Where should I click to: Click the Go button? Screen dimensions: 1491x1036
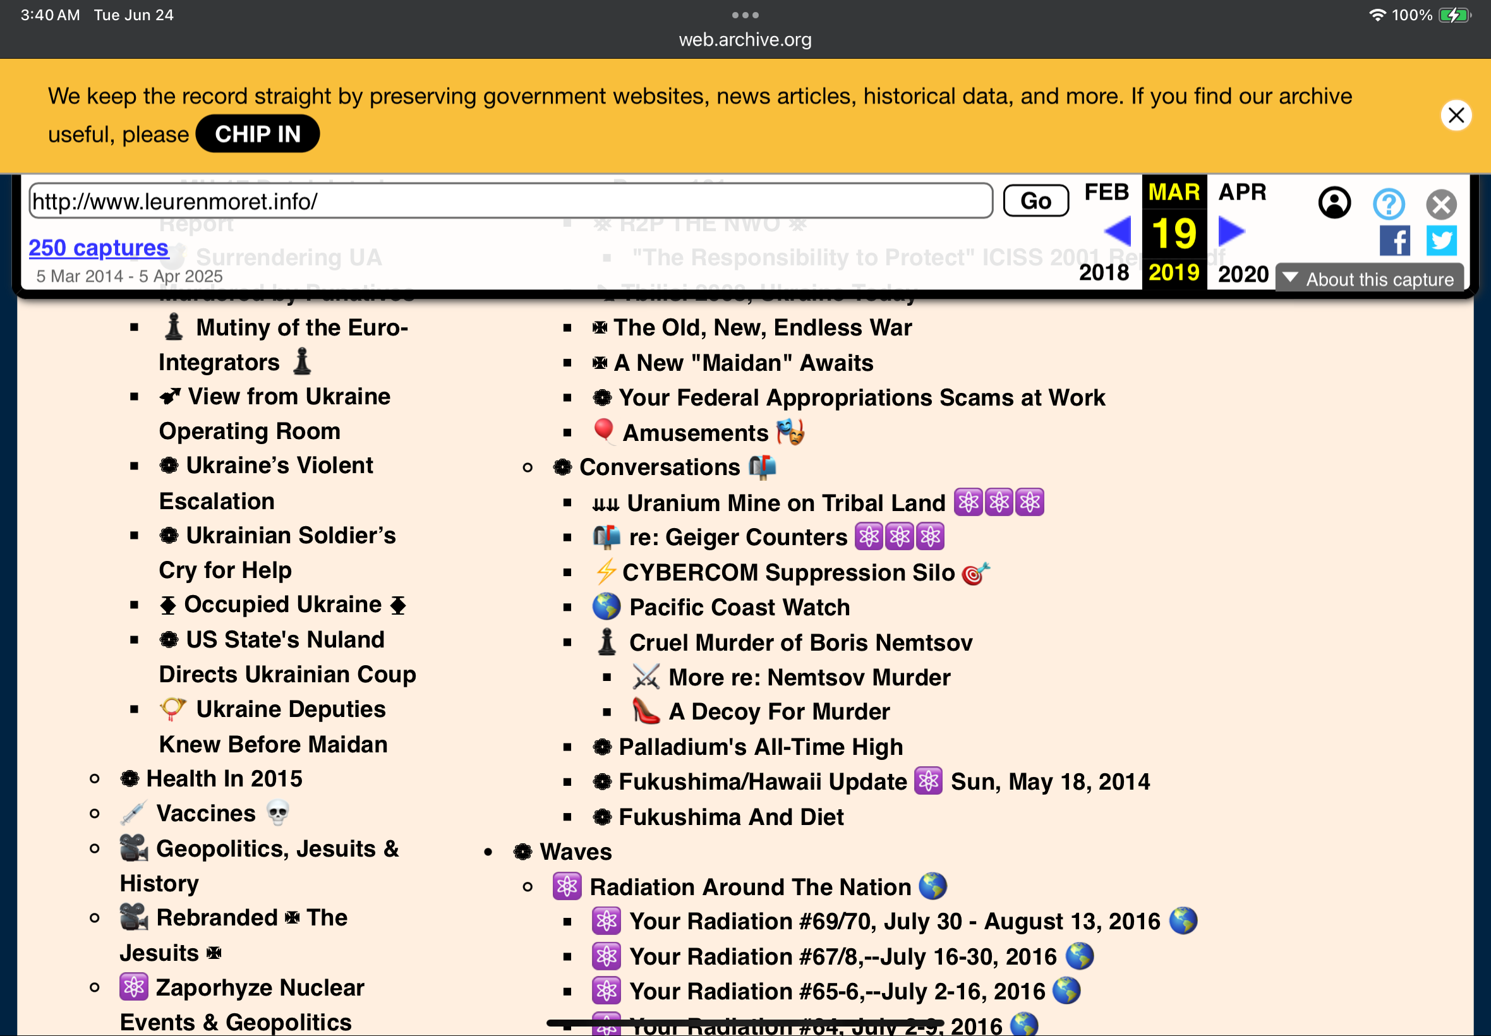(1035, 201)
